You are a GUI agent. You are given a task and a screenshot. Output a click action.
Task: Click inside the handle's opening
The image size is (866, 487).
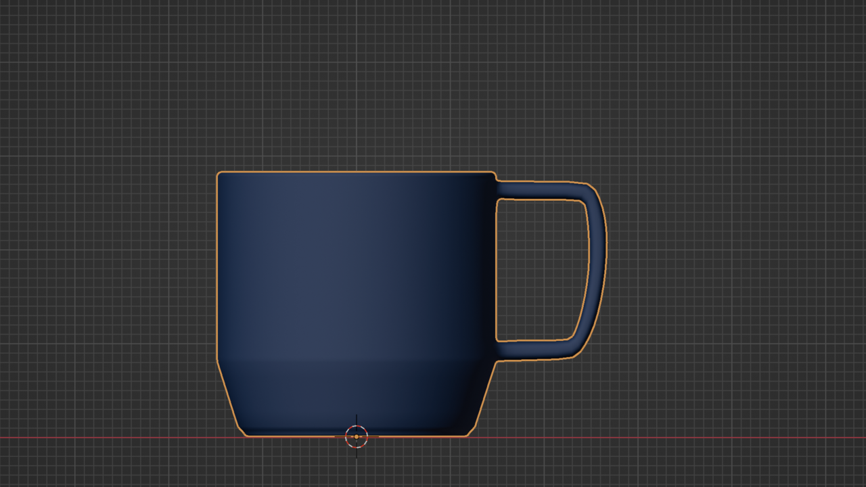click(541, 271)
